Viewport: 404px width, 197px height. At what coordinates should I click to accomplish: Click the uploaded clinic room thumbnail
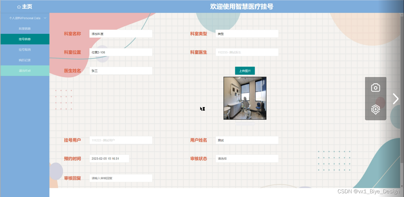tap(245, 98)
